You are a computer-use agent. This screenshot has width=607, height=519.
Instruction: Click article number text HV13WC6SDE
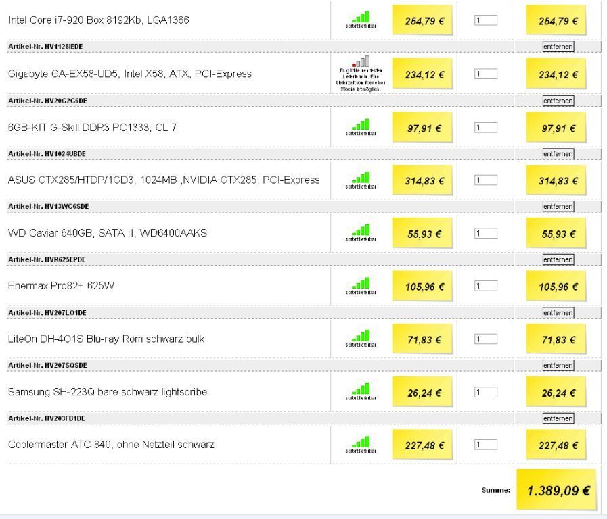click(x=66, y=206)
